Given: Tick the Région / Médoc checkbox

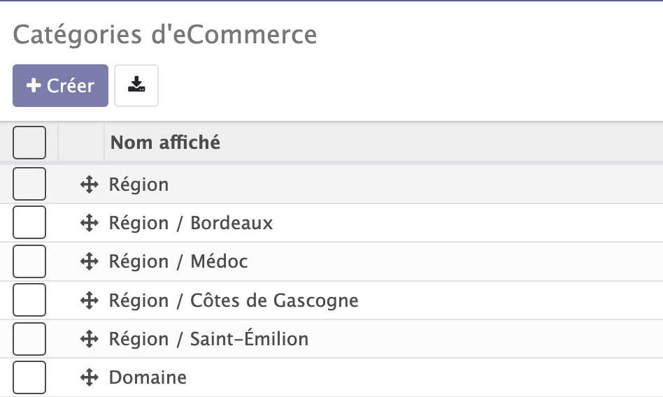Looking at the screenshot, I should [x=29, y=261].
